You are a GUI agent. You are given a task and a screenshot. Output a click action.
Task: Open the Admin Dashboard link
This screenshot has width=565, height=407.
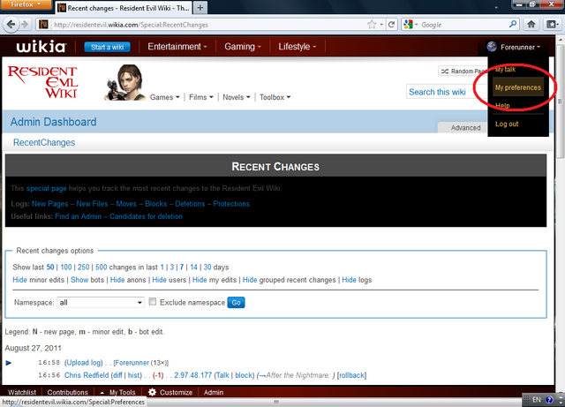coord(53,122)
